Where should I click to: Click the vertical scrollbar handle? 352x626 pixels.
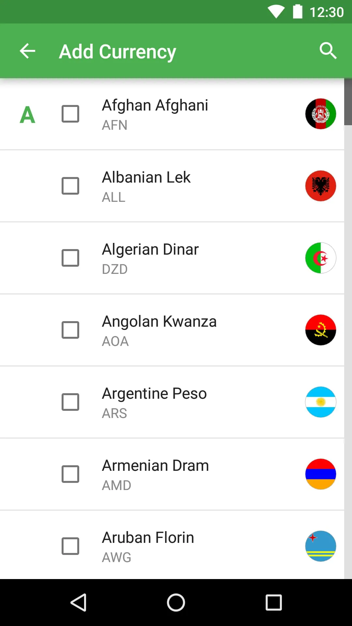pyautogui.click(x=348, y=102)
